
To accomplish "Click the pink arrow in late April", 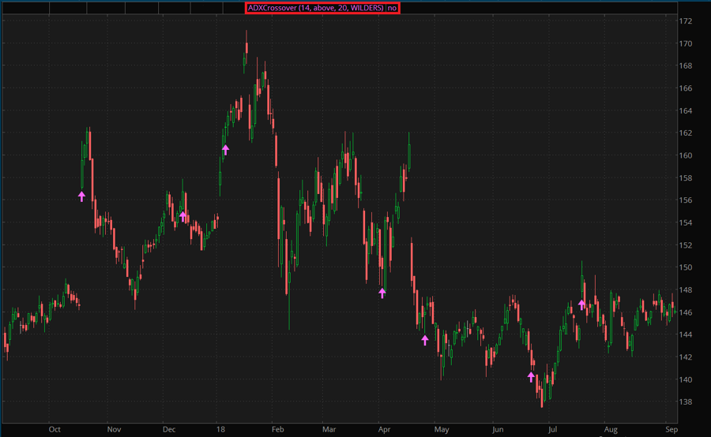I will coord(425,340).
